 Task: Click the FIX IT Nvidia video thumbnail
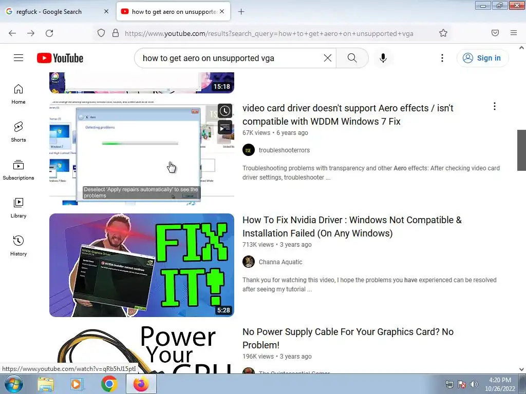pyautogui.click(x=142, y=265)
